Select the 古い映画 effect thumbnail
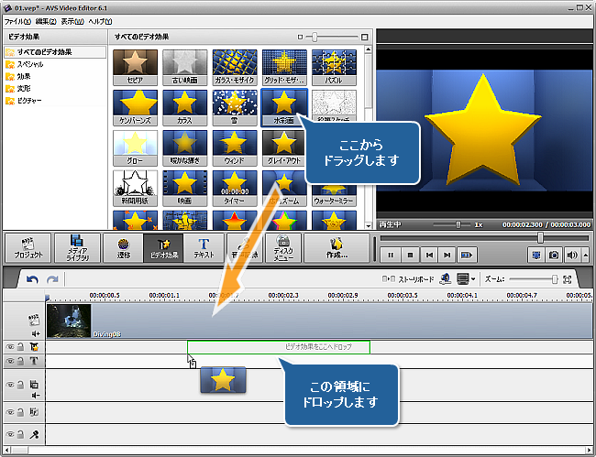The image size is (596, 457). pyautogui.click(x=184, y=67)
